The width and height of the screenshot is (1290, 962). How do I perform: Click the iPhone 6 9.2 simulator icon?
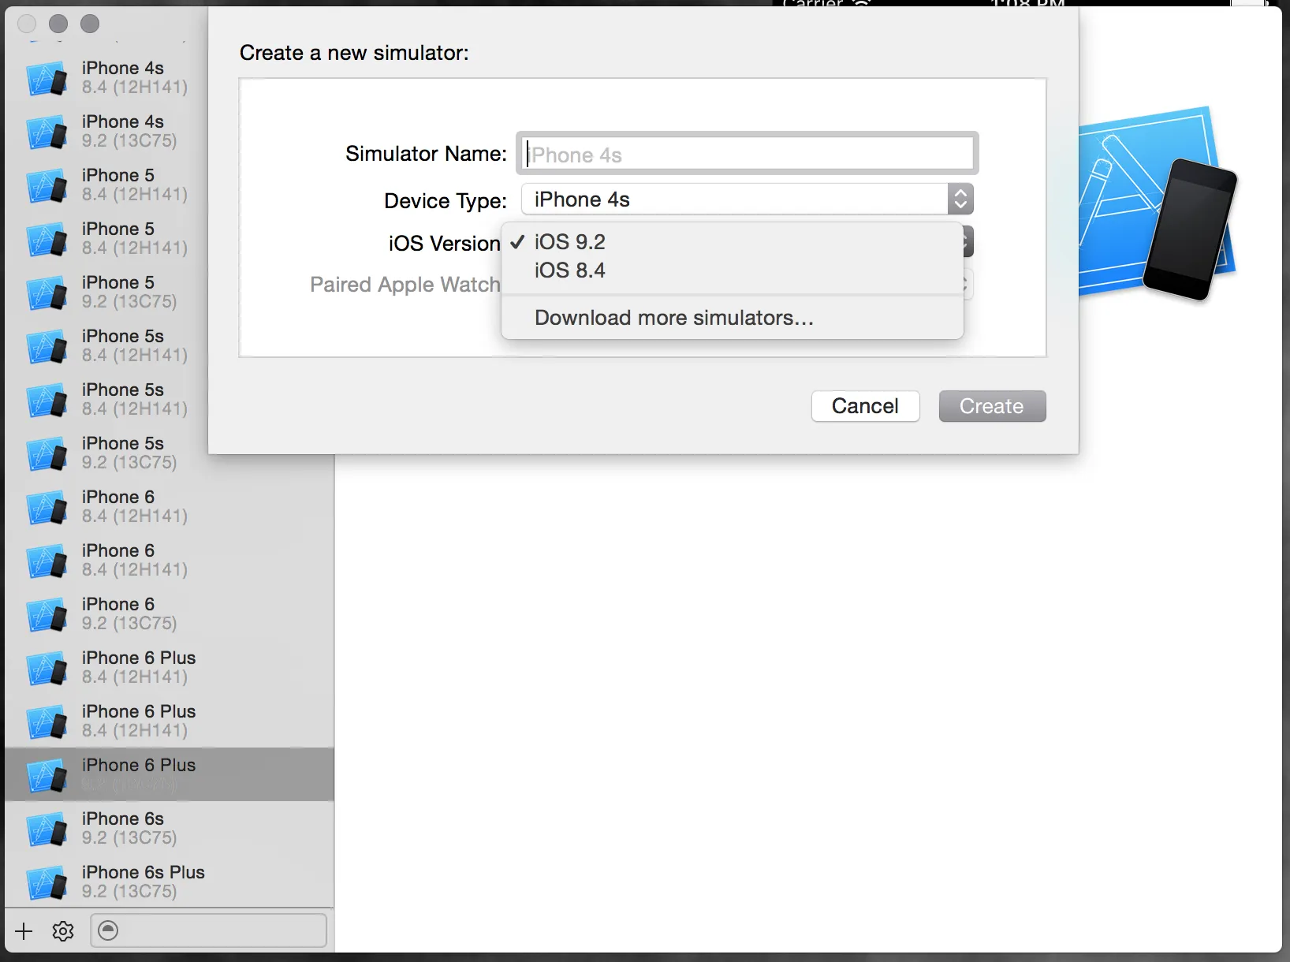tap(47, 614)
